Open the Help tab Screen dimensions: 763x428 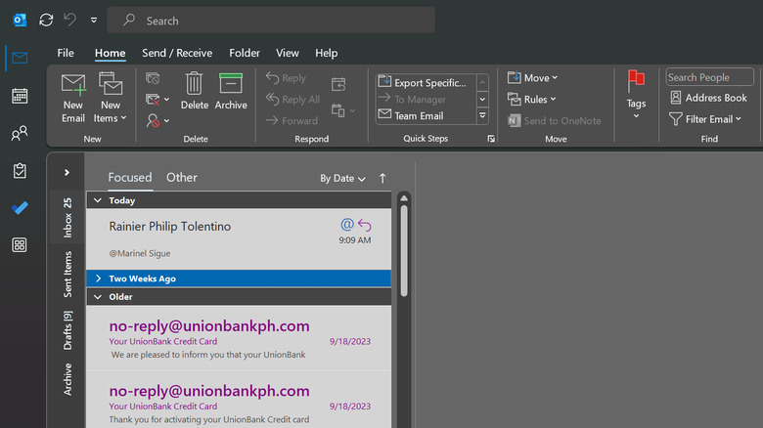click(x=327, y=53)
